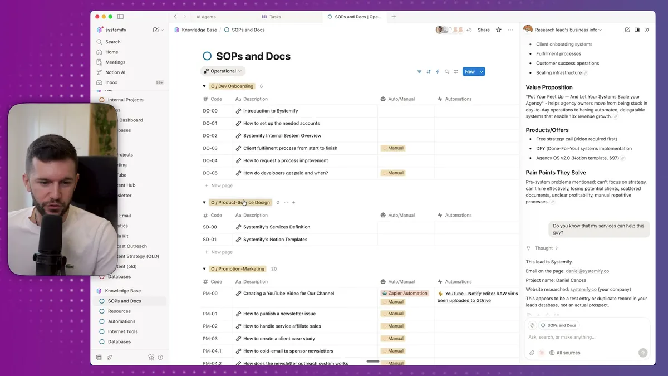Screen dimensions: 668x376
Task: Click the search magnifier in the table toolbar
Action: pyautogui.click(x=447, y=71)
